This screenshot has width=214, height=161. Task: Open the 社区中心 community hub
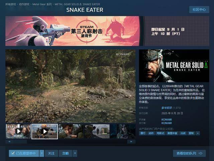click(199, 10)
